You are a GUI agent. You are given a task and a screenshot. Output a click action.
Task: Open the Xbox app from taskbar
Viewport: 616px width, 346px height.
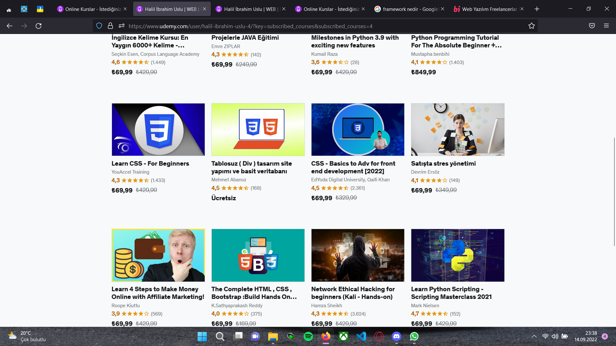point(344,336)
